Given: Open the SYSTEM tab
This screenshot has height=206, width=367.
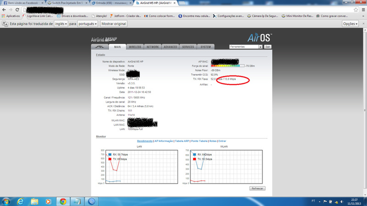Looking at the screenshot, I should point(206,47).
